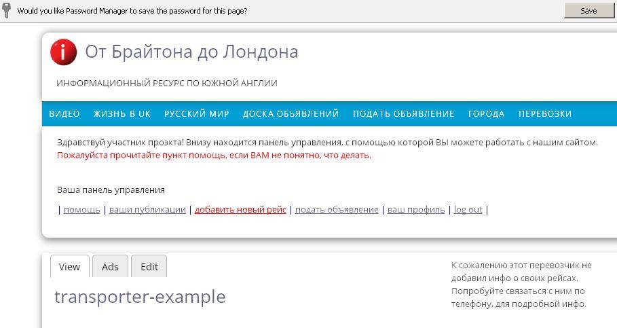Go to ЖИЗНЬ В UK section

(122, 114)
